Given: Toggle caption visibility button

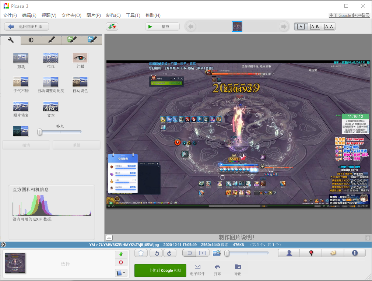Looking at the screenshot, I should pos(109,238).
